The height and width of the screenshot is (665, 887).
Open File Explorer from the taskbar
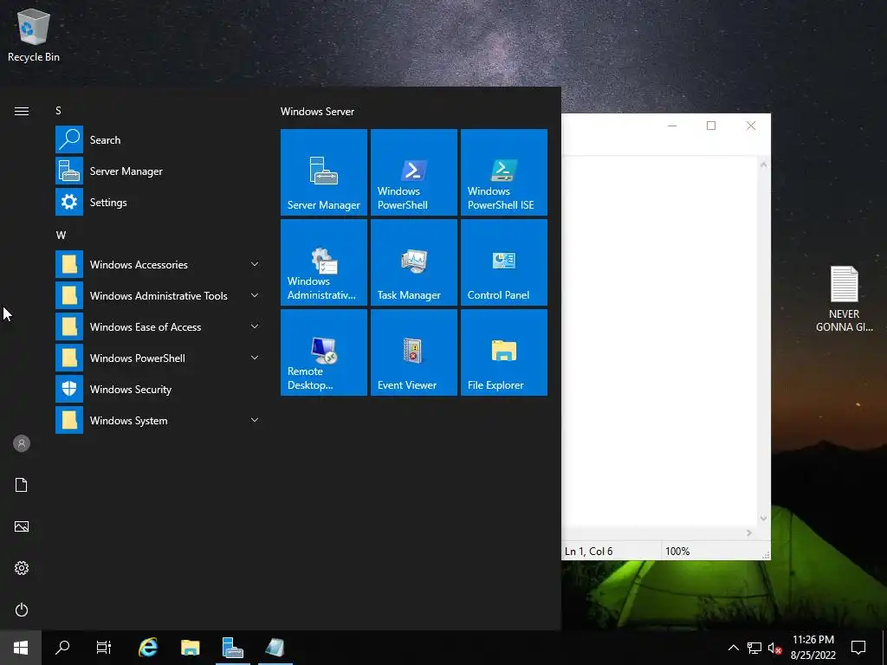191,648
